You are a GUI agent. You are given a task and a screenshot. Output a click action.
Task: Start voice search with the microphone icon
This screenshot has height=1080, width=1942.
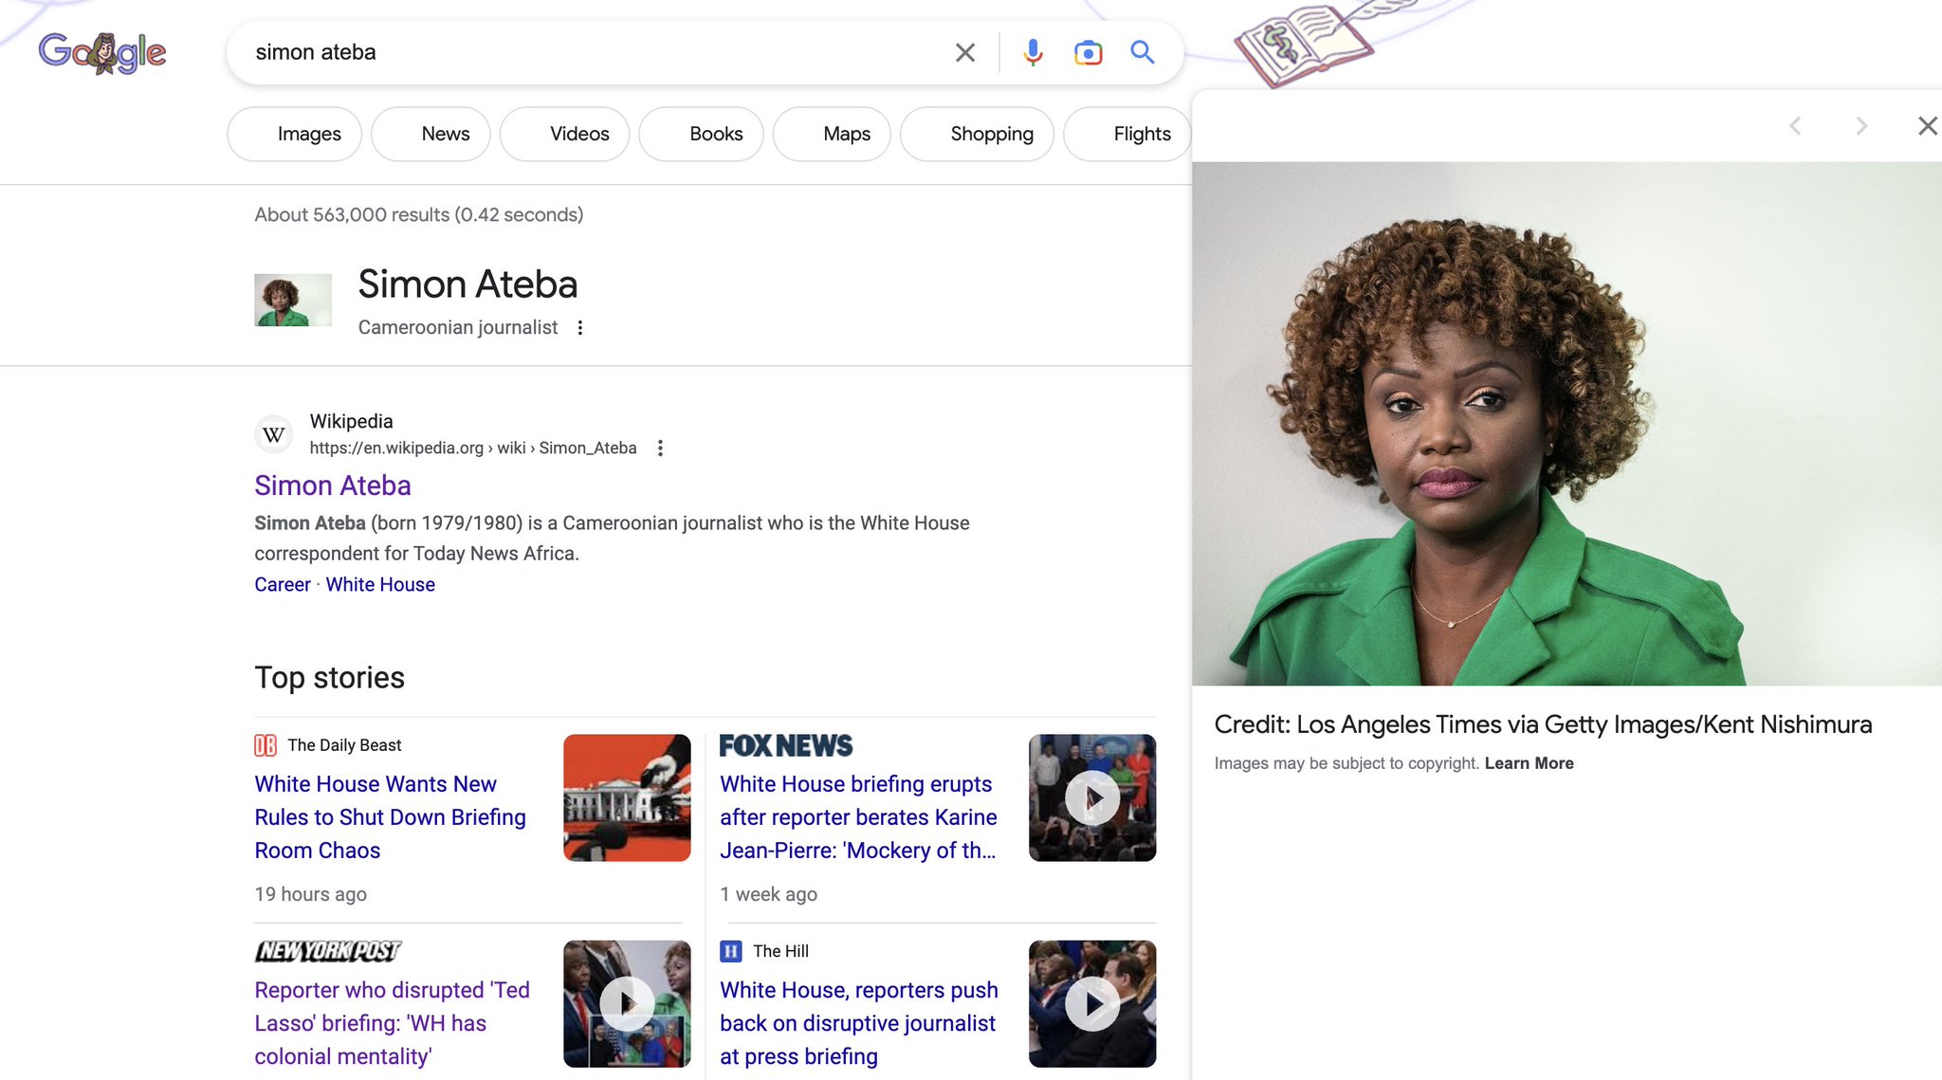point(1034,52)
